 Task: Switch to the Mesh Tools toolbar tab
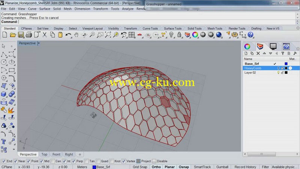coord(214,29)
